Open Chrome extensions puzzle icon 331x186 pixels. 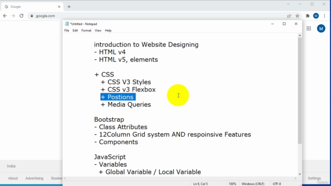tap(308, 16)
